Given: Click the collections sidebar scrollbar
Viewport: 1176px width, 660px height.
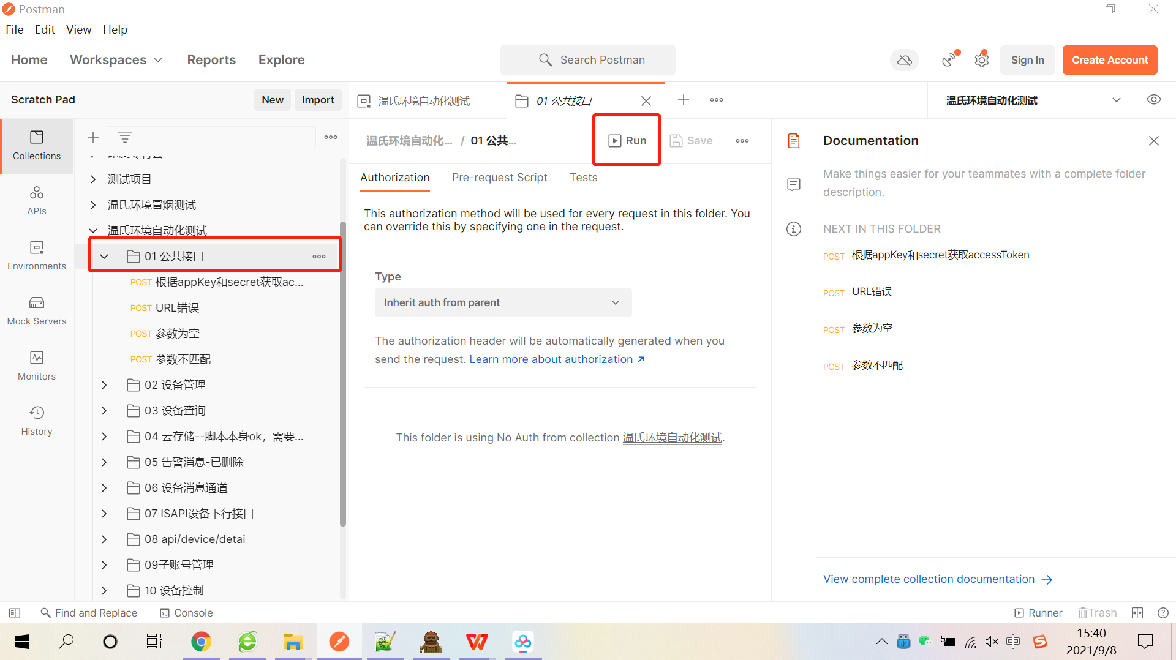Looking at the screenshot, I should pos(343,373).
